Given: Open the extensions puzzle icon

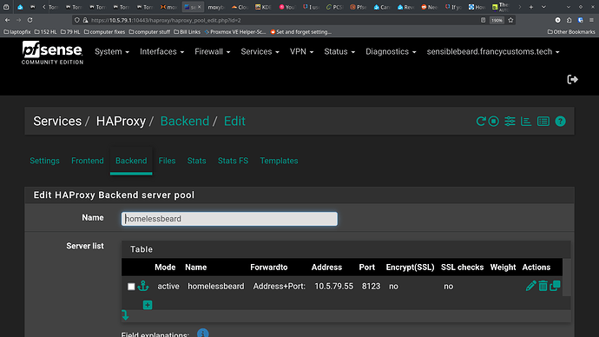Looking at the screenshot, I should point(569,20).
